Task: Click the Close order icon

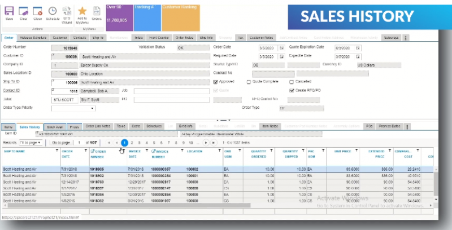Action: tap(37, 12)
